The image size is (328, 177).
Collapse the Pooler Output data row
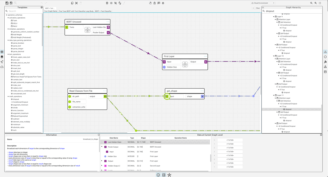pyautogui.click(x=102, y=147)
